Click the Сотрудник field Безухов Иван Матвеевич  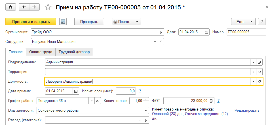point(91,42)
